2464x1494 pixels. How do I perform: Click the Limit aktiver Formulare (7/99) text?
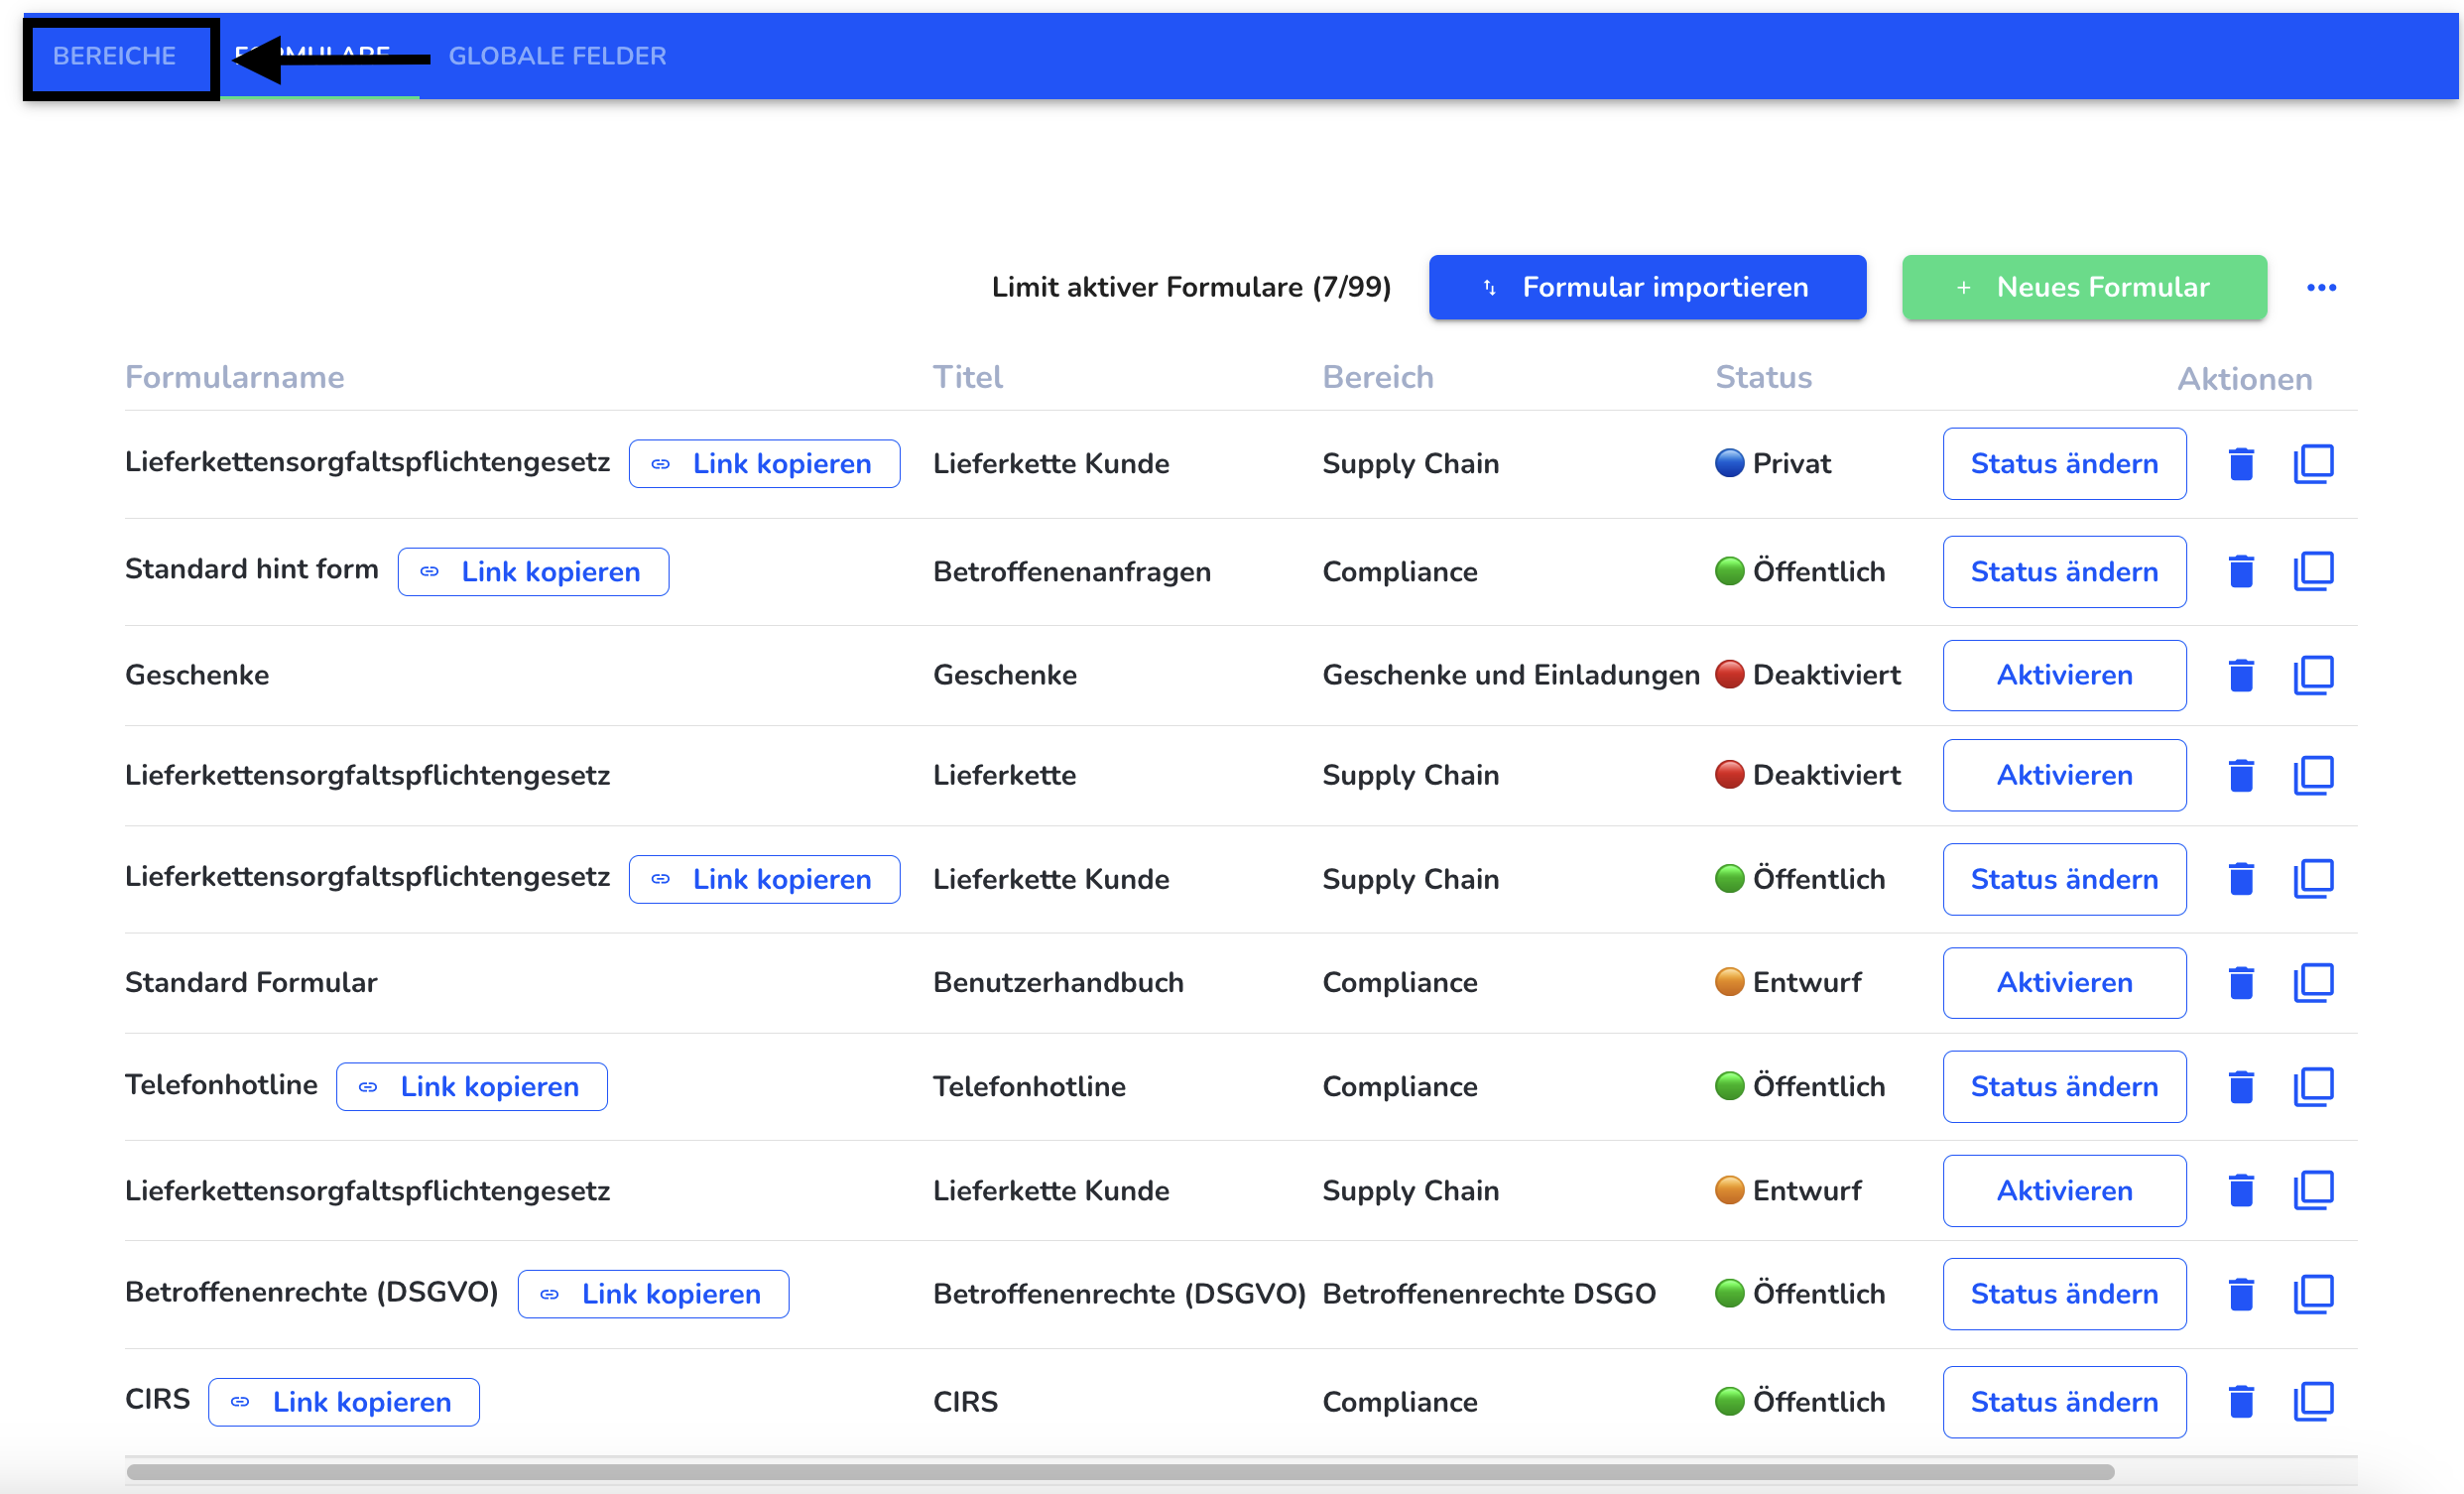click(x=1191, y=288)
